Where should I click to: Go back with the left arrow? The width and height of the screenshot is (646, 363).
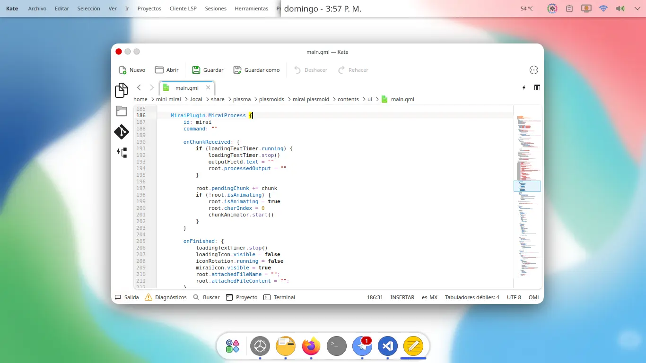(x=139, y=87)
